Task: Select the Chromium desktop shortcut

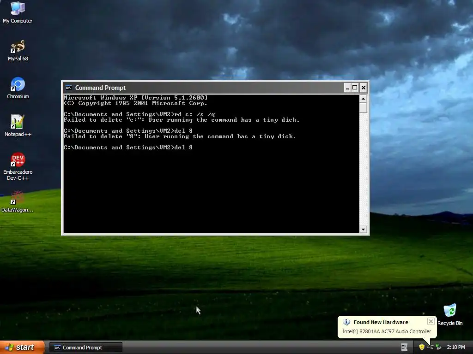Action: pos(18,88)
